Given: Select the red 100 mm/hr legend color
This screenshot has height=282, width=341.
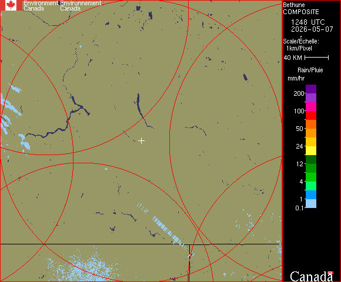Looking at the screenshot, I should [311, 115].
